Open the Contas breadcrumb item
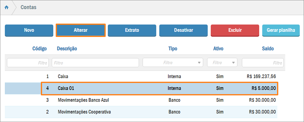Screen dimensions: 304x122 [x=28, y=7]
